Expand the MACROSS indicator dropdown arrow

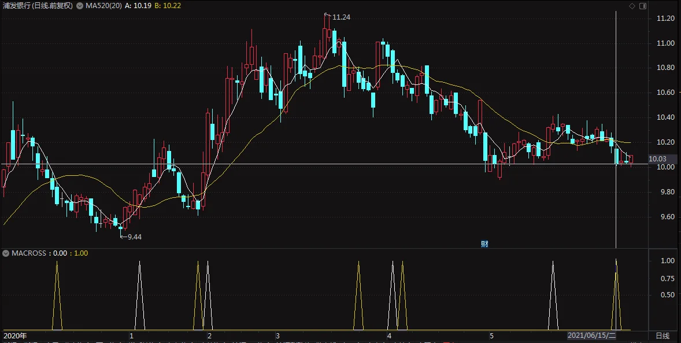[6, 253]
